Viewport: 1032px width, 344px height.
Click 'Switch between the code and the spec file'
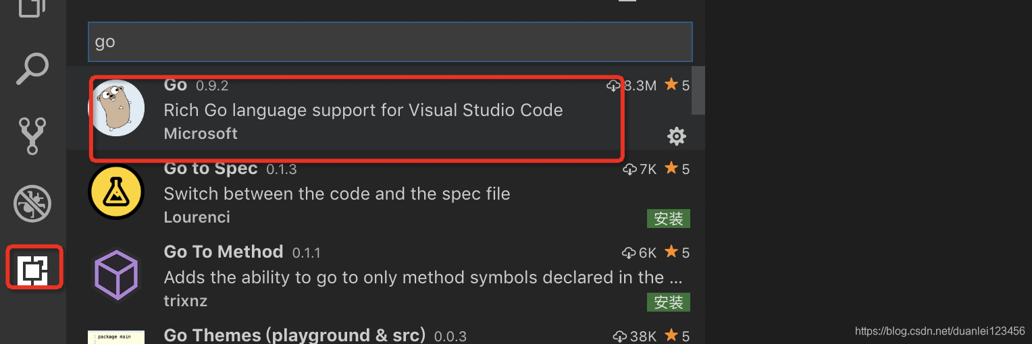337,194
